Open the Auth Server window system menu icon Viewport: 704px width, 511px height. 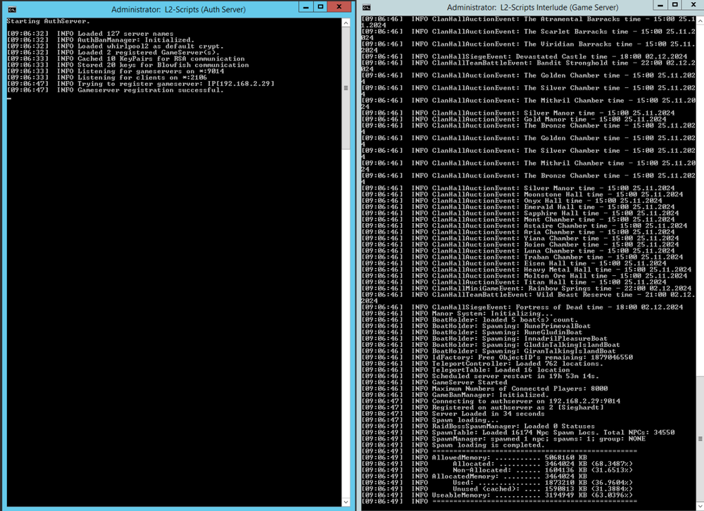[12, 10]
